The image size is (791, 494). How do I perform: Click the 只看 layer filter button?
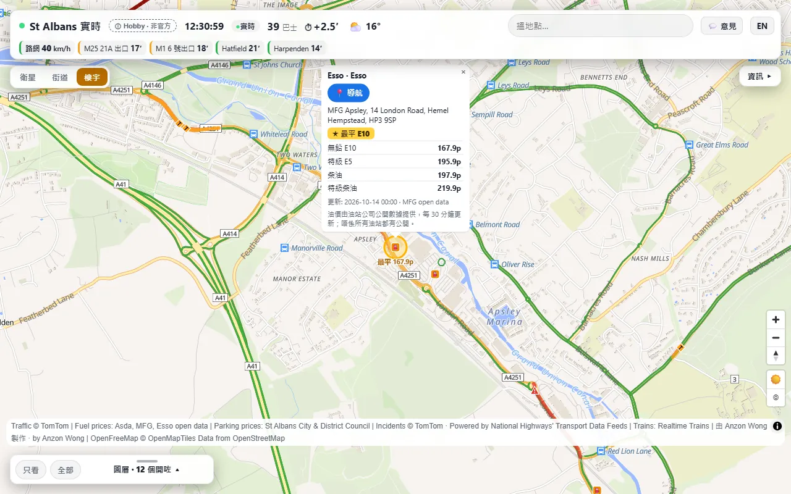click(31, 470)
